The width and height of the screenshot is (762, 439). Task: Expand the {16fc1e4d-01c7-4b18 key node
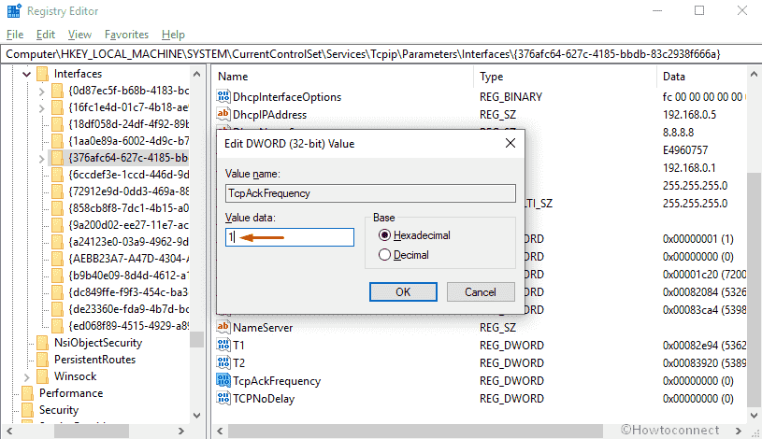42,108
